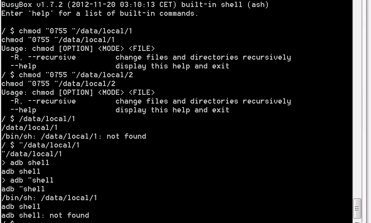
Task: Click the <FILE> placeholder in the second usage line
Action: click(x=141, y=93)
